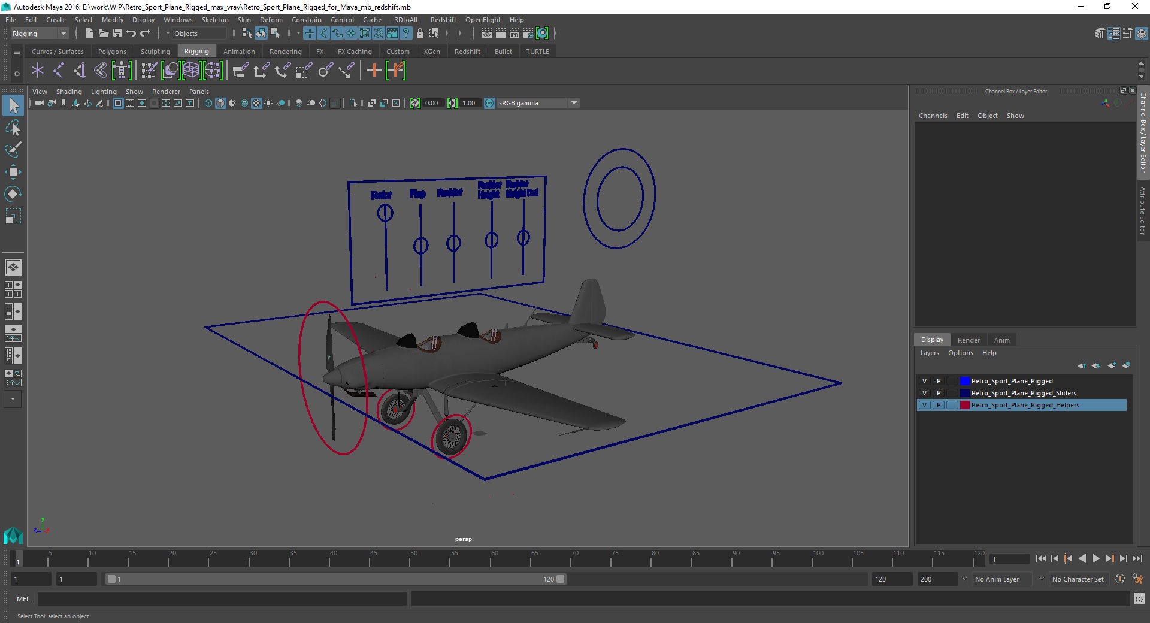Toggle smooth shade all in viewport toolbar

tap(220, 103)
